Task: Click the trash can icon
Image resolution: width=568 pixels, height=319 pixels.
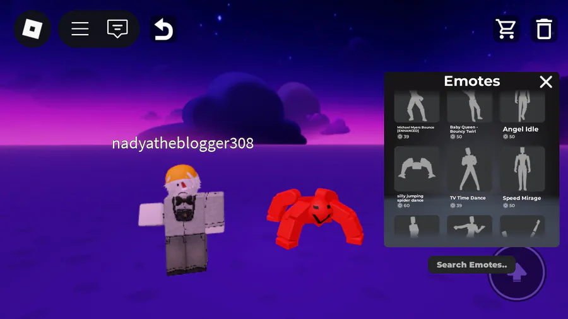Action: coord(544,29)
